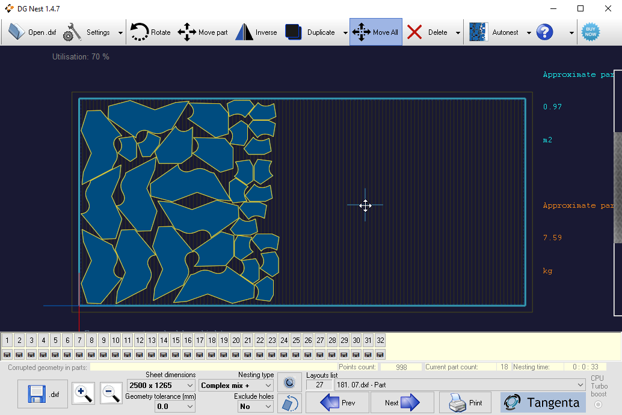
Task: Change Exclude holes from No
Action: coord(255,406)
